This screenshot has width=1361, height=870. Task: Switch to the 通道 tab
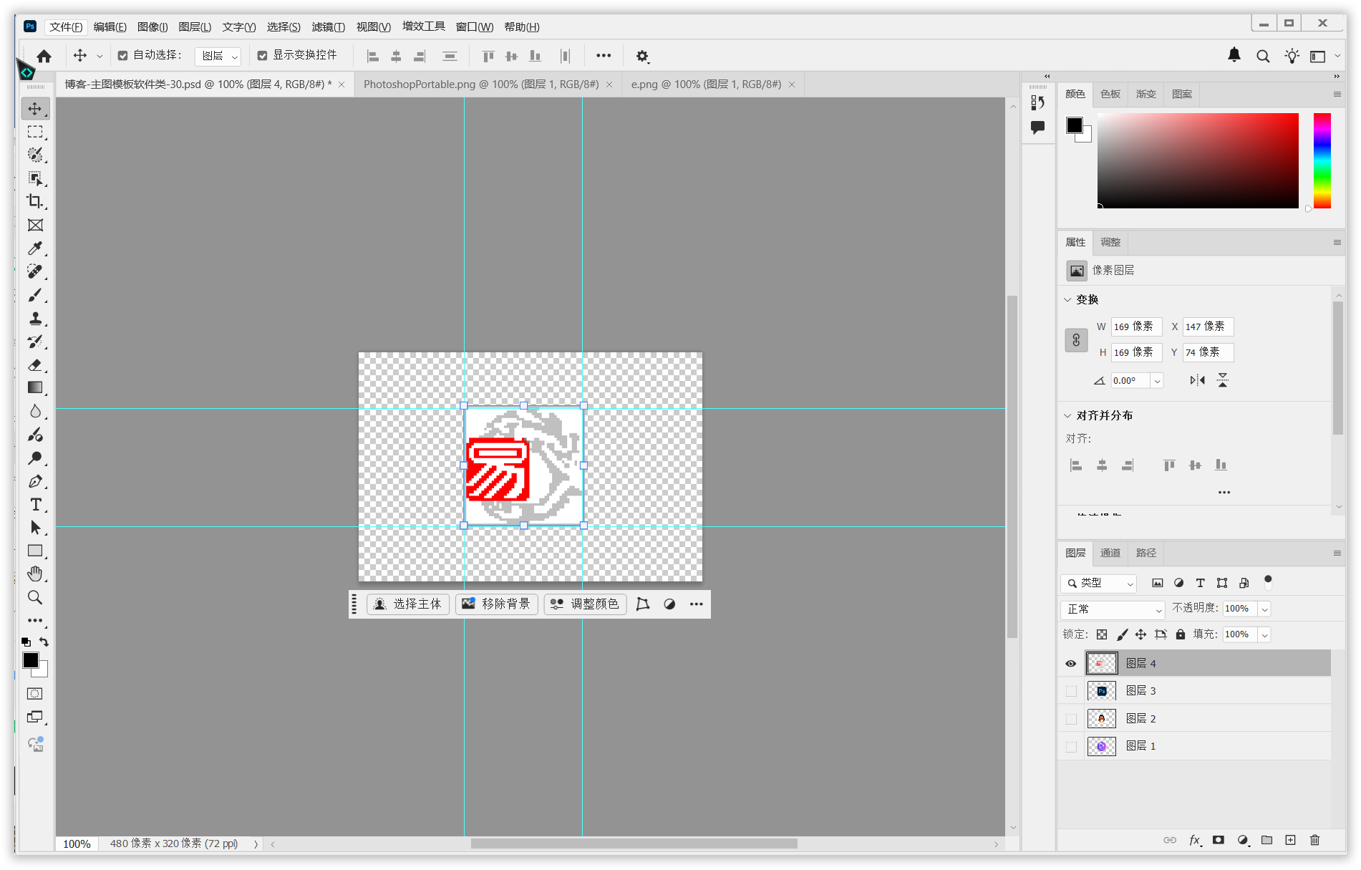pos(1110,553)
